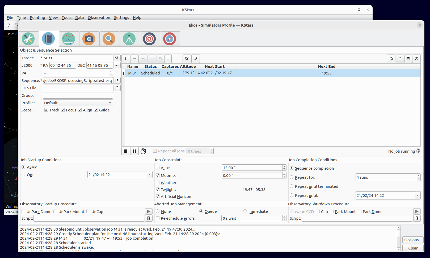Open the Profile dropdown

coord(109,103)
